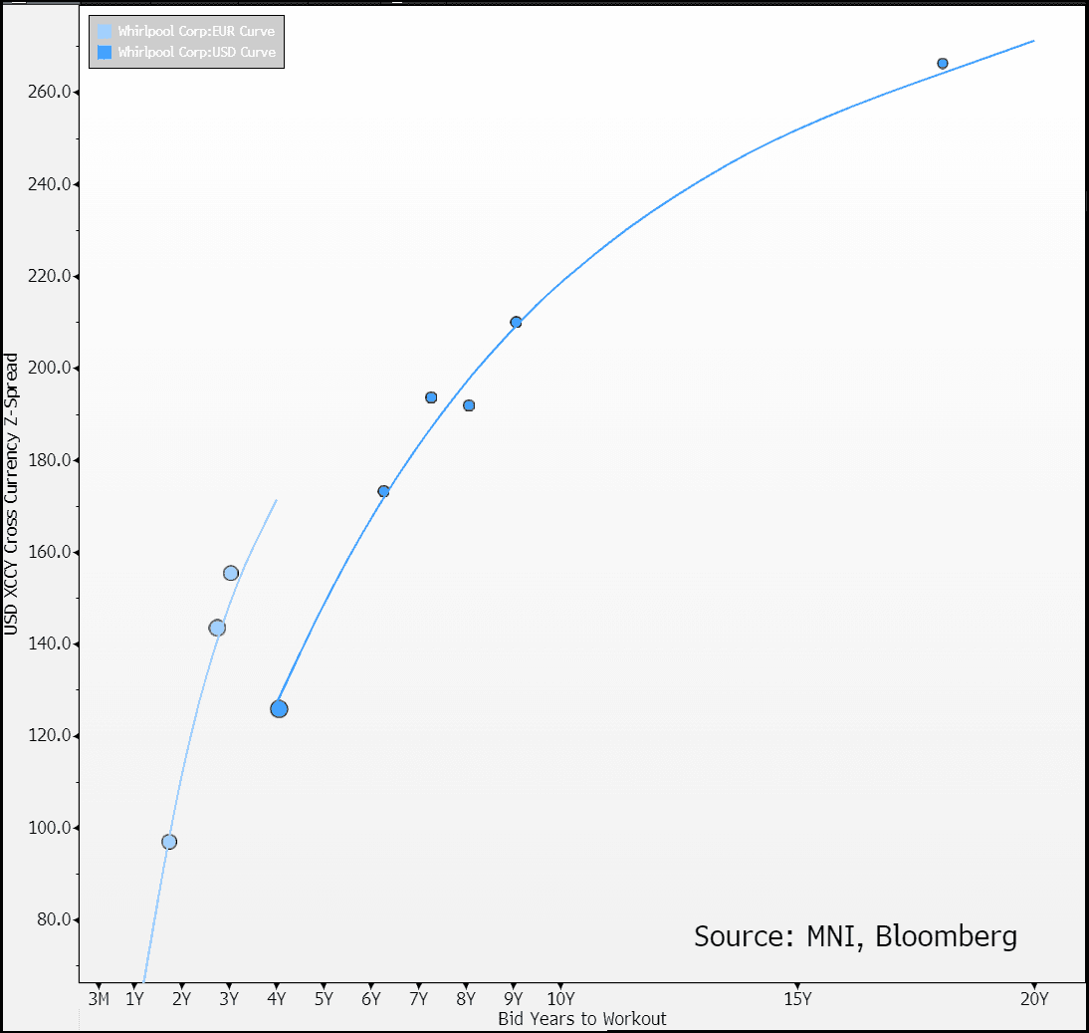The image size is (1089, 1033).
Task: Click the Bid Years to Workout axis title
Action: point(581,1019)
